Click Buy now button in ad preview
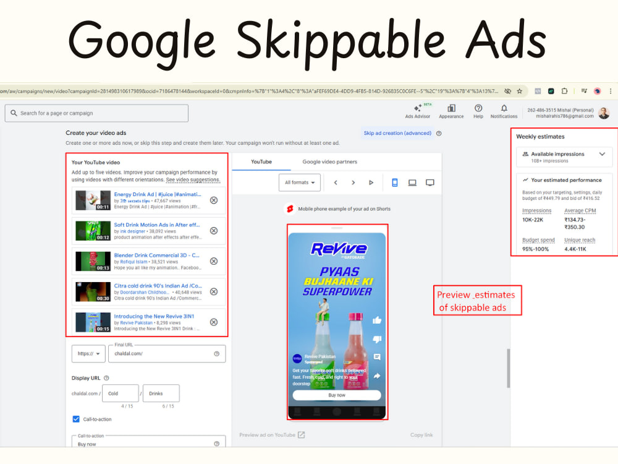 coord(337,395)
